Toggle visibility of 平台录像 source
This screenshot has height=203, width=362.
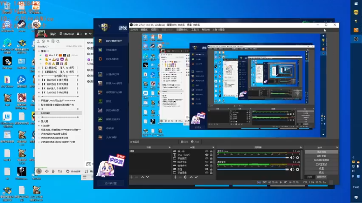[207, 173]
